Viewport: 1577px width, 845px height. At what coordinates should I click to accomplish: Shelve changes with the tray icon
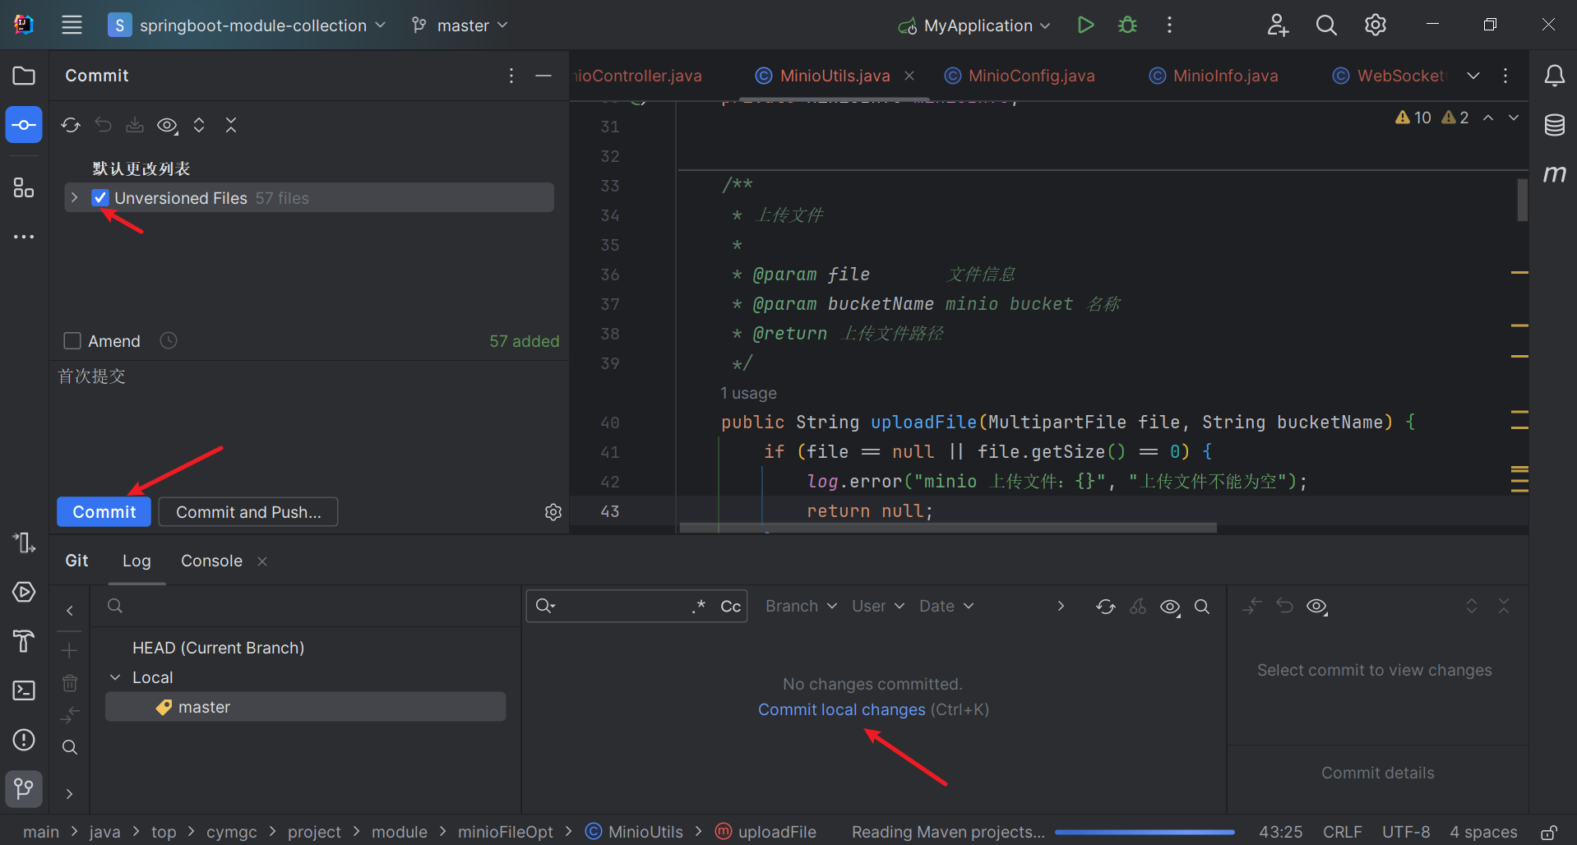pos(135,125)
